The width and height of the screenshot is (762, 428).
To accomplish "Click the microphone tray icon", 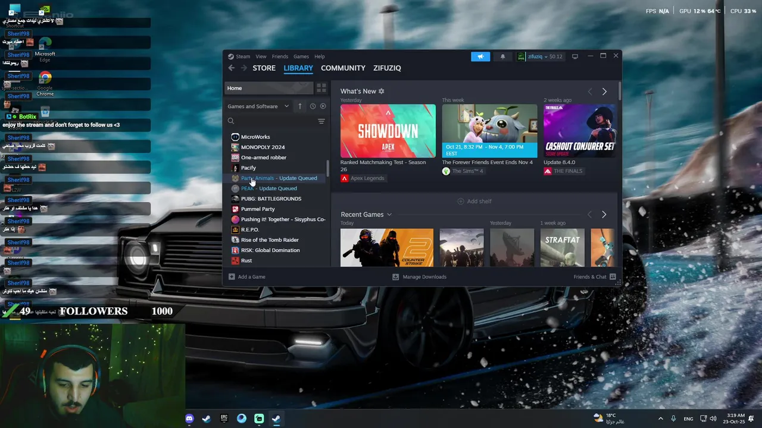I will [673, 418].
